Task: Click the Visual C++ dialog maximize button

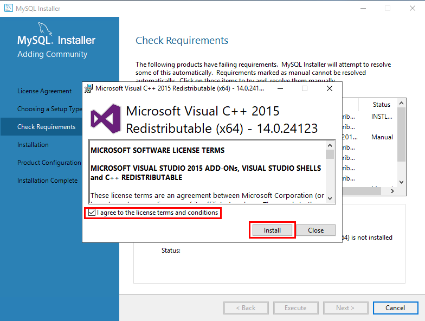Action: click(305, 88)
